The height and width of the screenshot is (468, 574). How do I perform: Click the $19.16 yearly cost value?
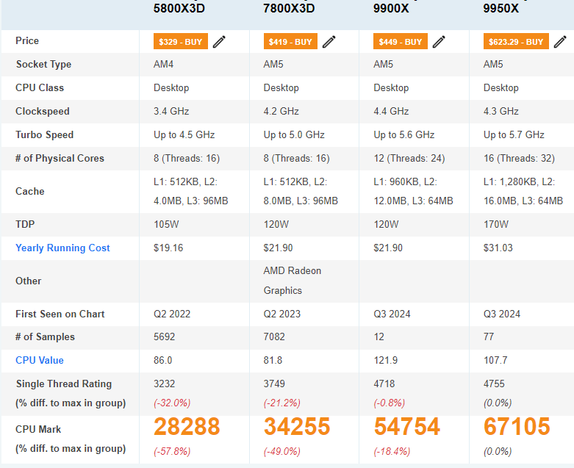[x=168, y=248]
